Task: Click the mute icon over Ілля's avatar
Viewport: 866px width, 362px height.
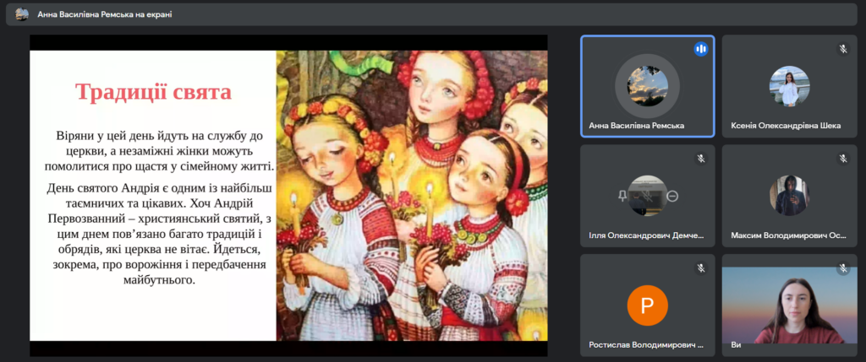Action: 648,196
